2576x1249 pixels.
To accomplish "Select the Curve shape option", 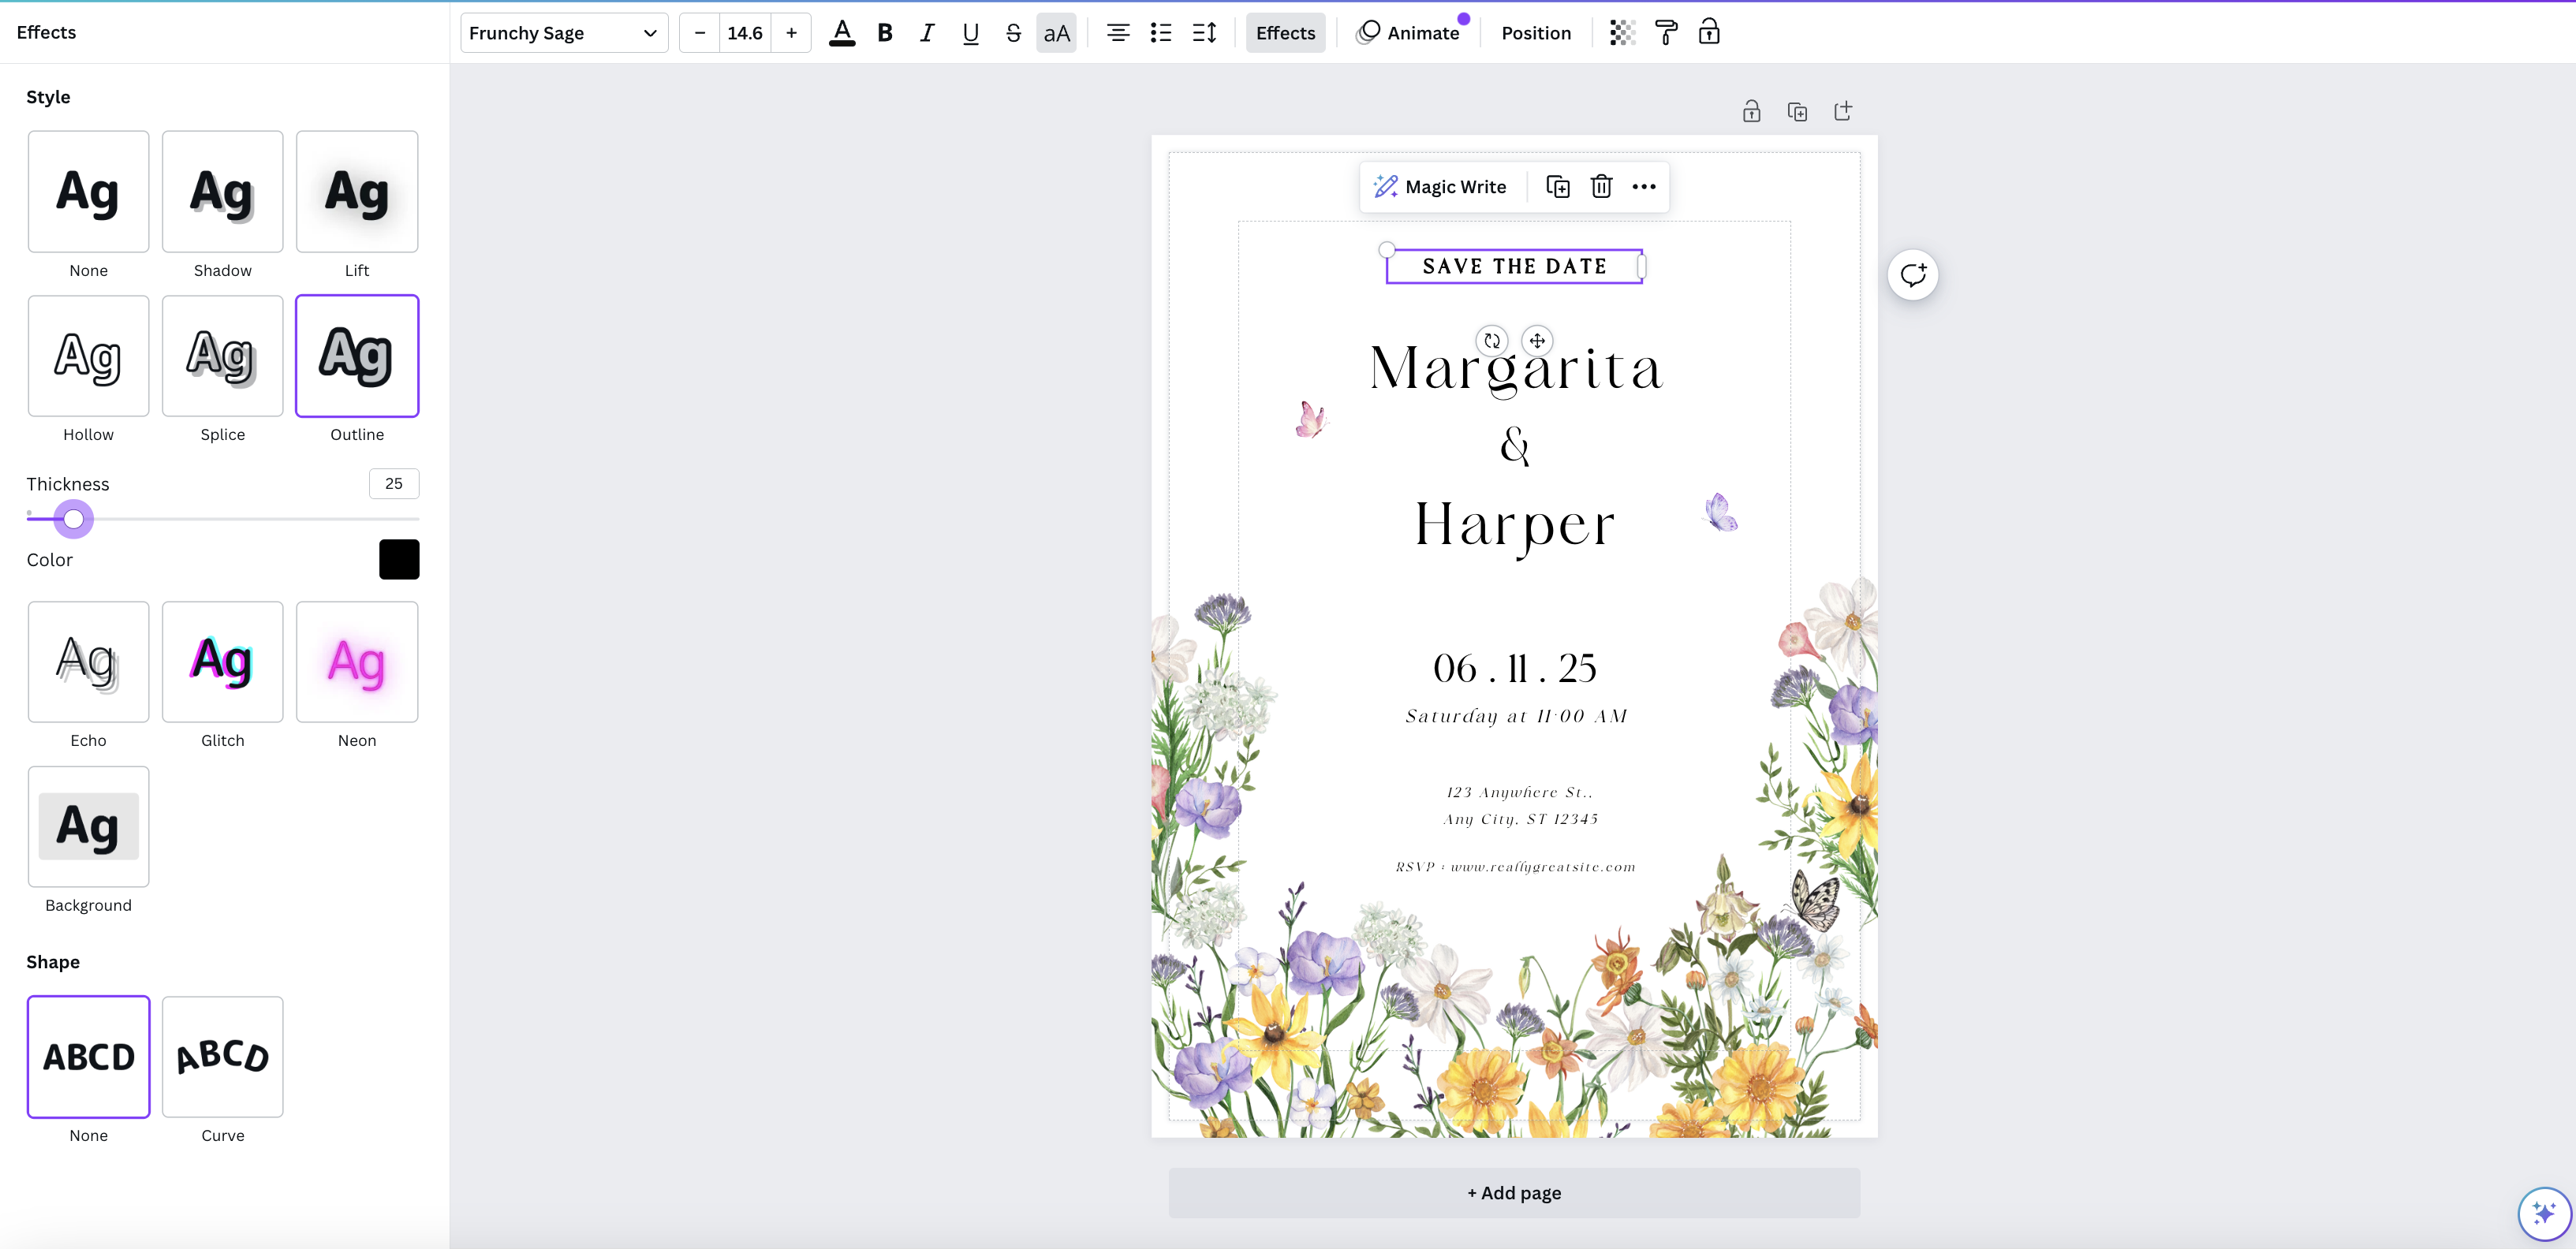I will point(222,1055).
